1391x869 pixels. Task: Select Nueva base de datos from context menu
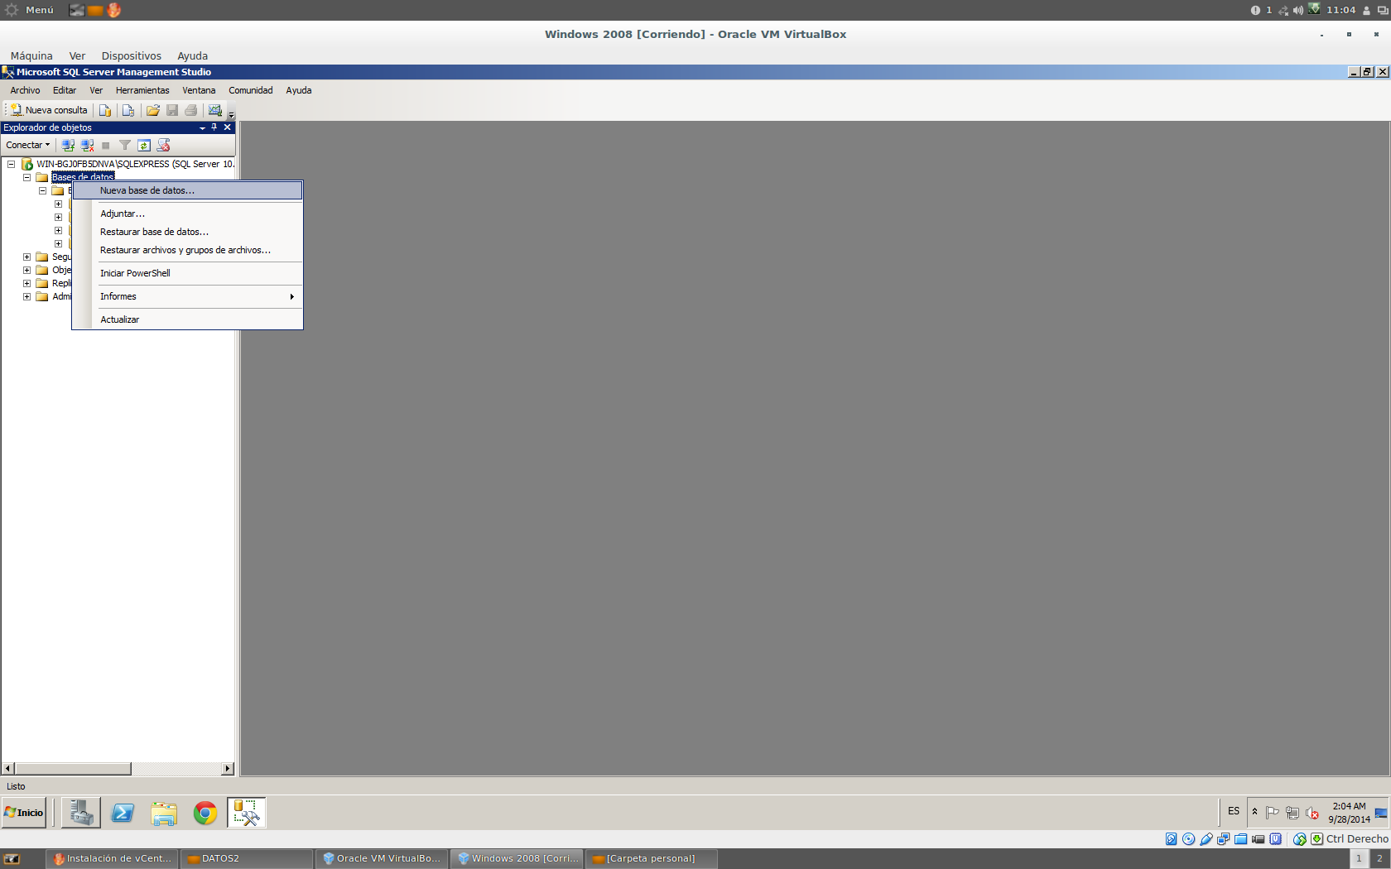[147, 190]
